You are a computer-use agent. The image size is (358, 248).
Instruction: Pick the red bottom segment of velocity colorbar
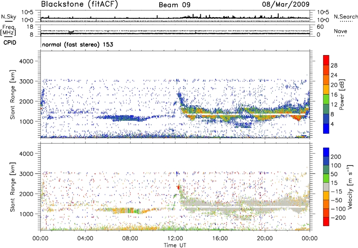click(x=326, y=222)
